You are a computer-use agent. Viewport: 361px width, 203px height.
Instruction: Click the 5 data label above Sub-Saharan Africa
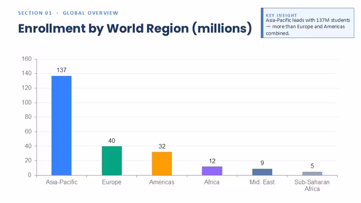point(312,166)
